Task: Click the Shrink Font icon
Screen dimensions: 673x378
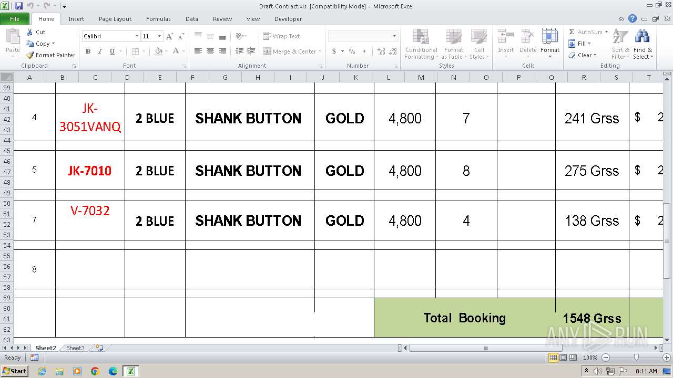Action: (x=181, y=36)
